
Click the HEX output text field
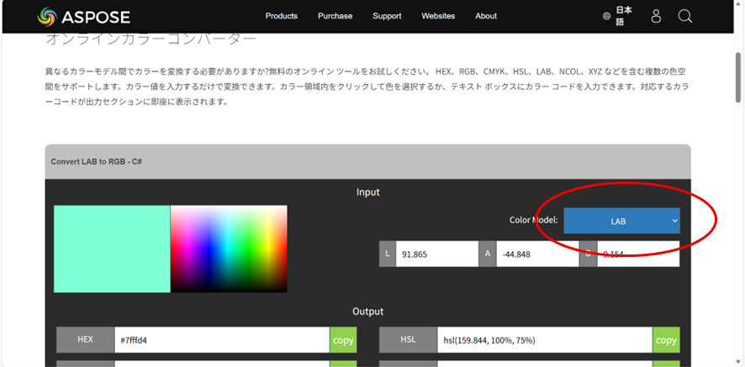click(221, 340)
